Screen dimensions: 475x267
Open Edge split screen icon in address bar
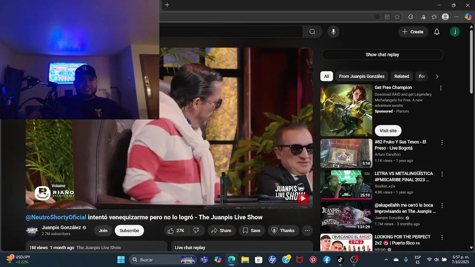387,17
